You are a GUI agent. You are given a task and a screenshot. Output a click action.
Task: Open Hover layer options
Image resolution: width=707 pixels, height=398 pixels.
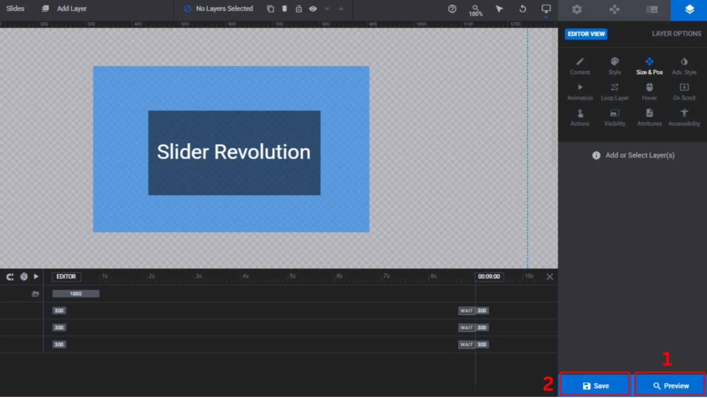coord(649,92)
